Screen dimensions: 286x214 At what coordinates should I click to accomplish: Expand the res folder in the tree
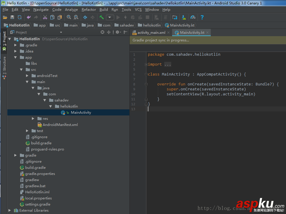click(x=33, y=118)
